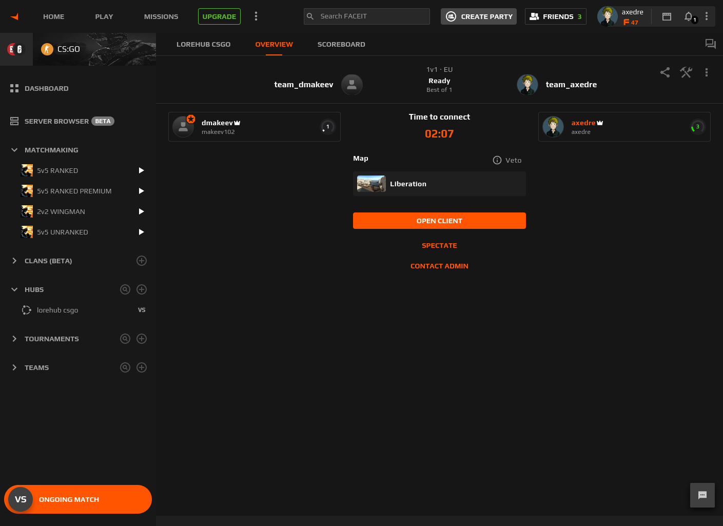Open more options next to Upgrade
723x526 pixels.
256,16
